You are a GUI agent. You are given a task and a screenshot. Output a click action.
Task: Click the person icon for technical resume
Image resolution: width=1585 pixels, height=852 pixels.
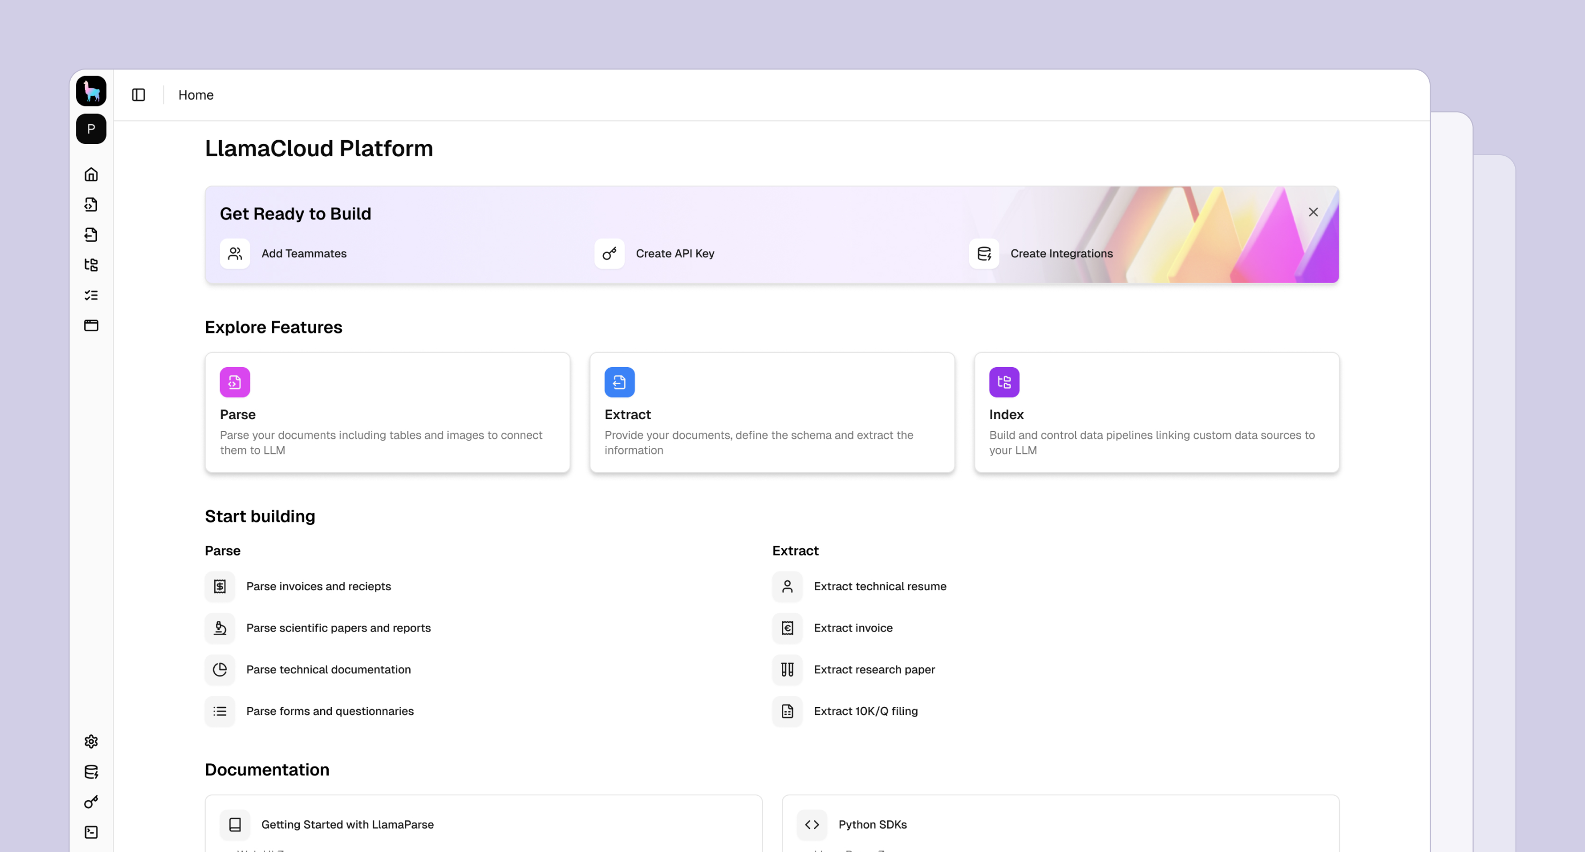point(788,586)
